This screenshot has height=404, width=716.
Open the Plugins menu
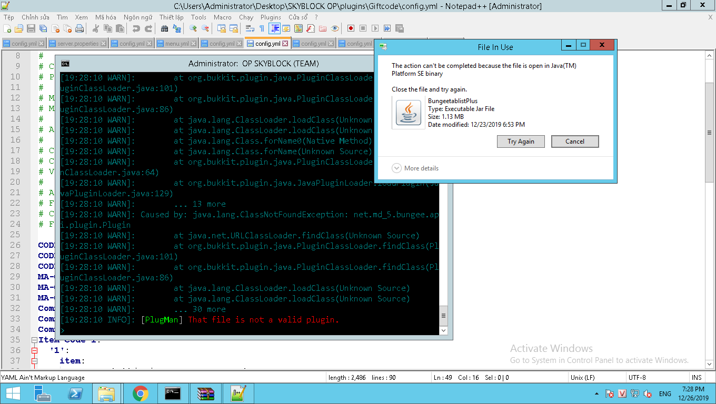pyautogui.click(x=271, y=17)
